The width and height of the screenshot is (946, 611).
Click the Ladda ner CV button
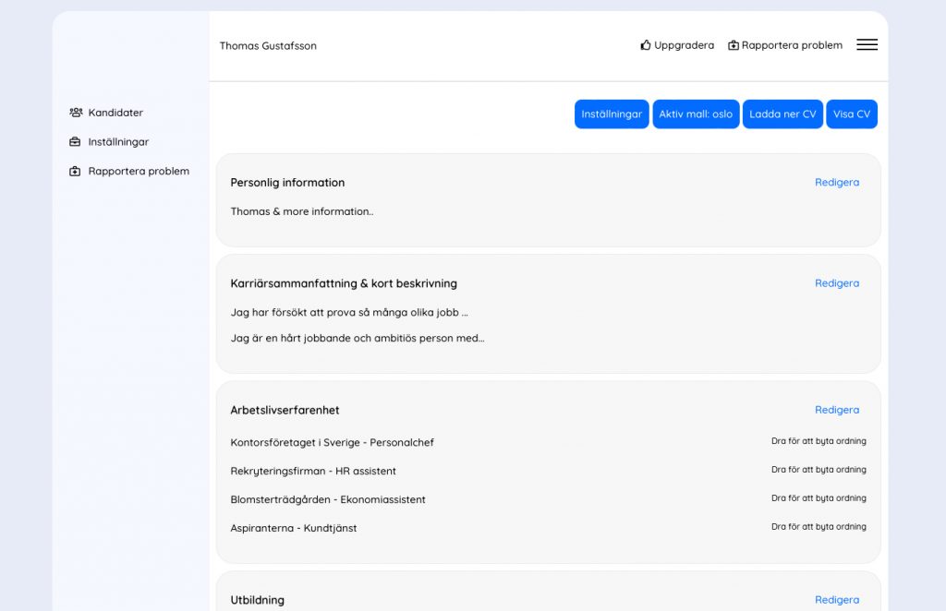point(782,114)
